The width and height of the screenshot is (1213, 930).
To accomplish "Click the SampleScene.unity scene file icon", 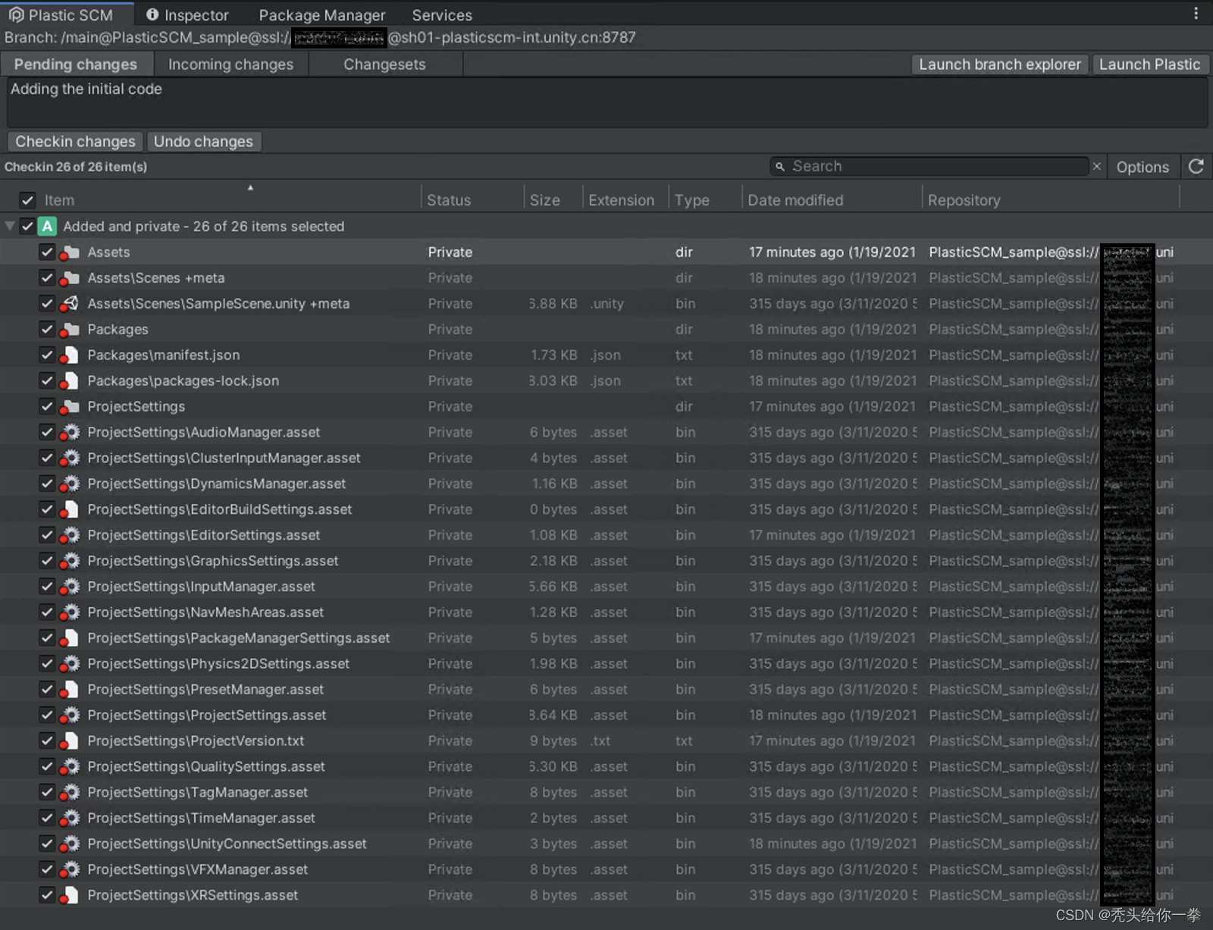I will tap(70, 304).
